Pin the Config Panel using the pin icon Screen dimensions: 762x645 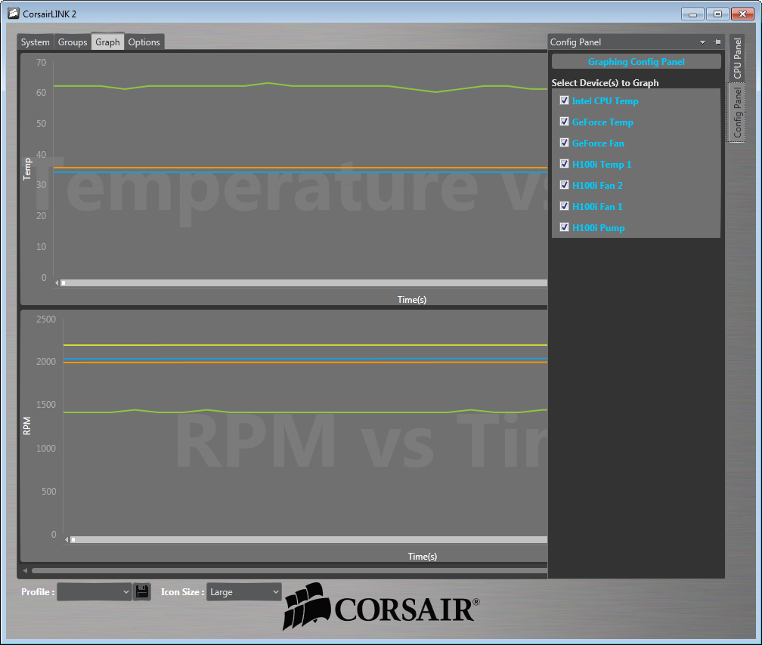717,42
